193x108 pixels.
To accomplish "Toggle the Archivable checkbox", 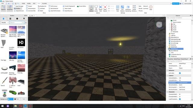I will [x=180, y=73].
